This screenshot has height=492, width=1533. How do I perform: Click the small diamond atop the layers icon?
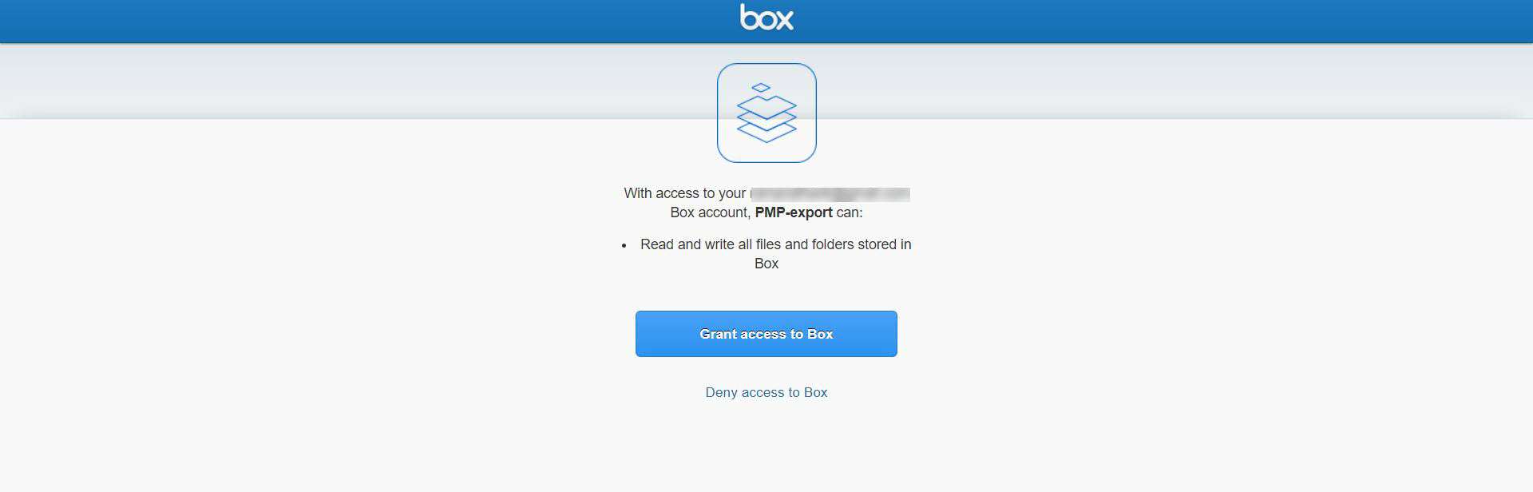click(x=761, y=88)
